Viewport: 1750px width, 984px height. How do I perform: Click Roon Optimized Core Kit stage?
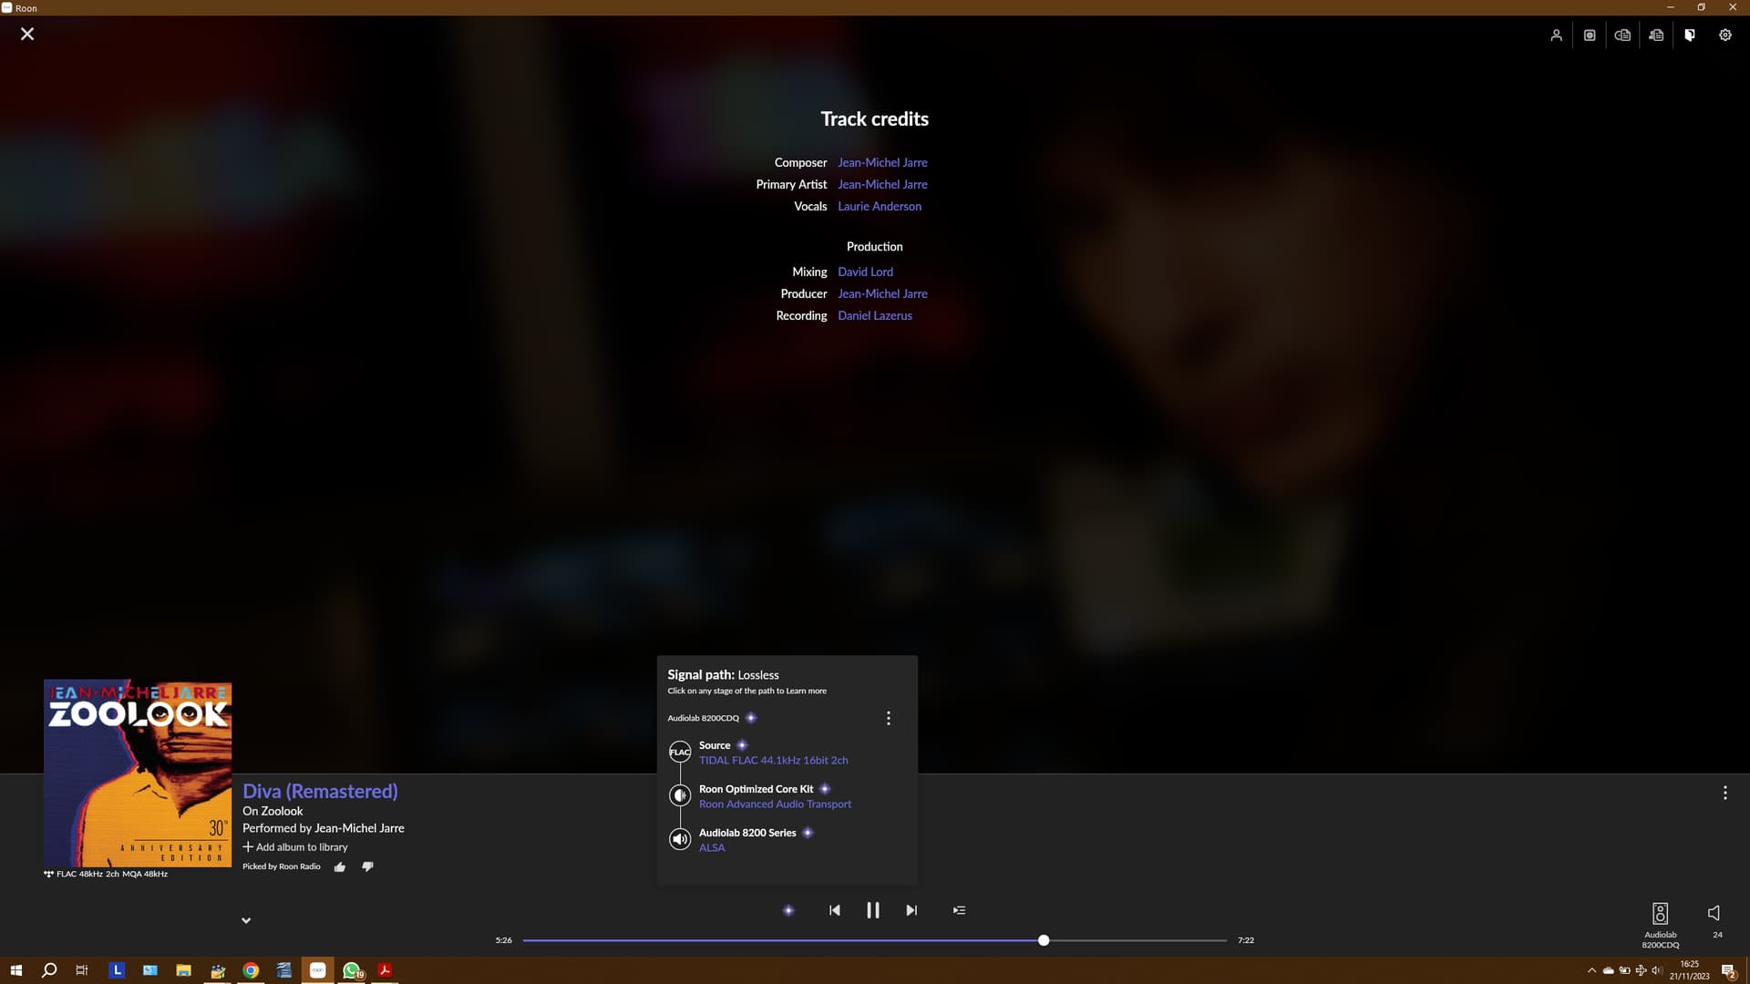[x=756, y=789]
